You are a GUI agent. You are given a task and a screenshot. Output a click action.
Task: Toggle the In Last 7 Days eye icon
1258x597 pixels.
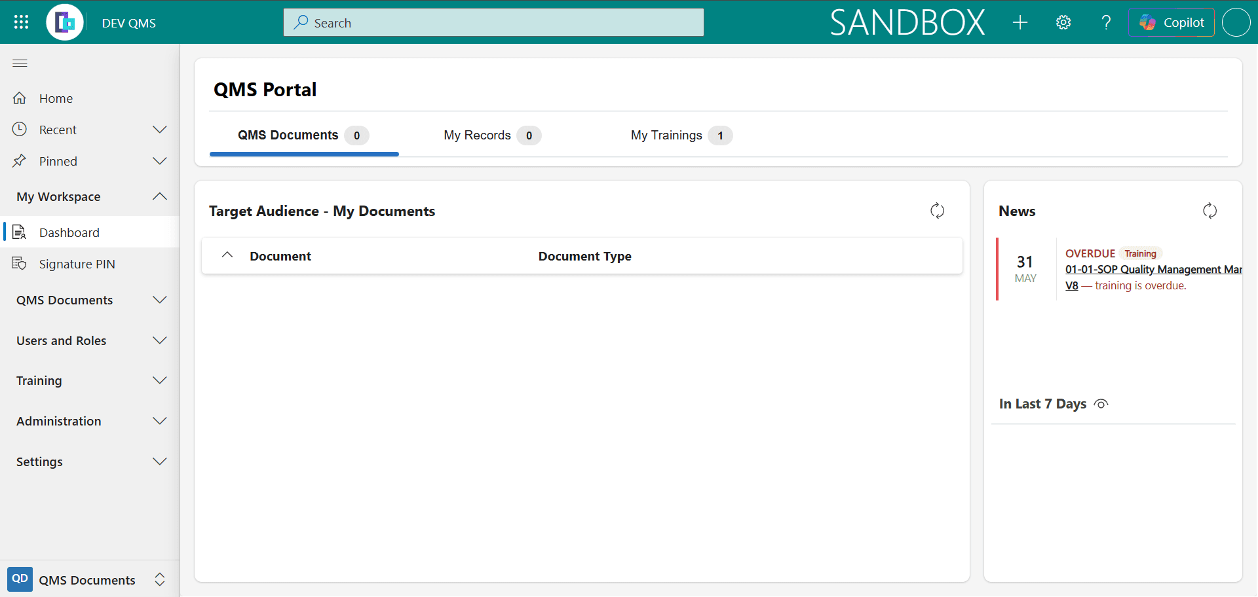point(1101,404)
